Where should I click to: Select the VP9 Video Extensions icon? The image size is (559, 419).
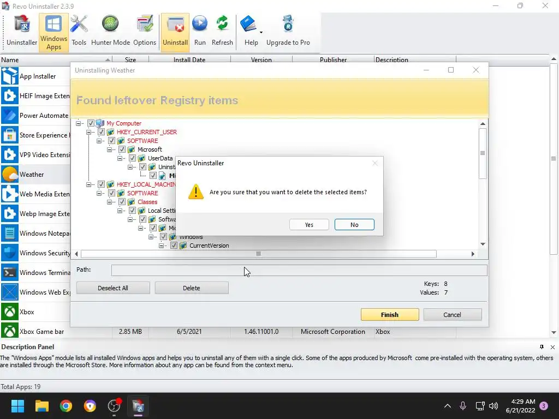(x=10, y=154)
